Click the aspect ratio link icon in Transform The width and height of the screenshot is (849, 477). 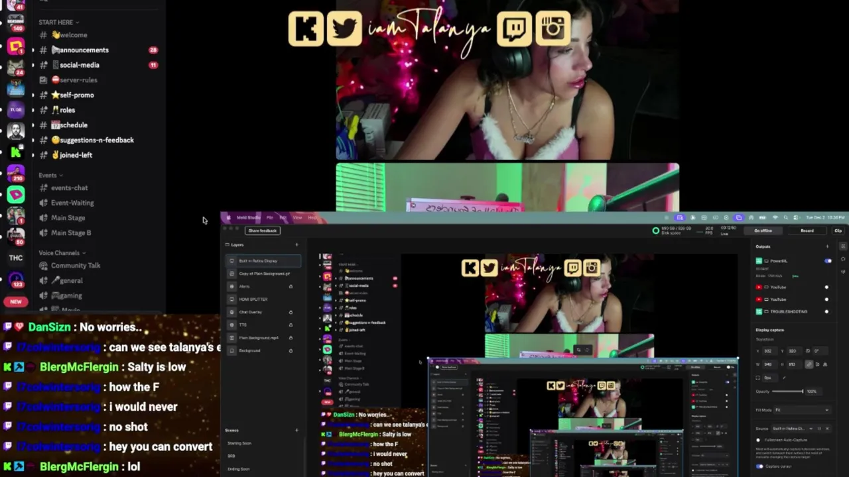pyautogui.click(x=809, y=364)
